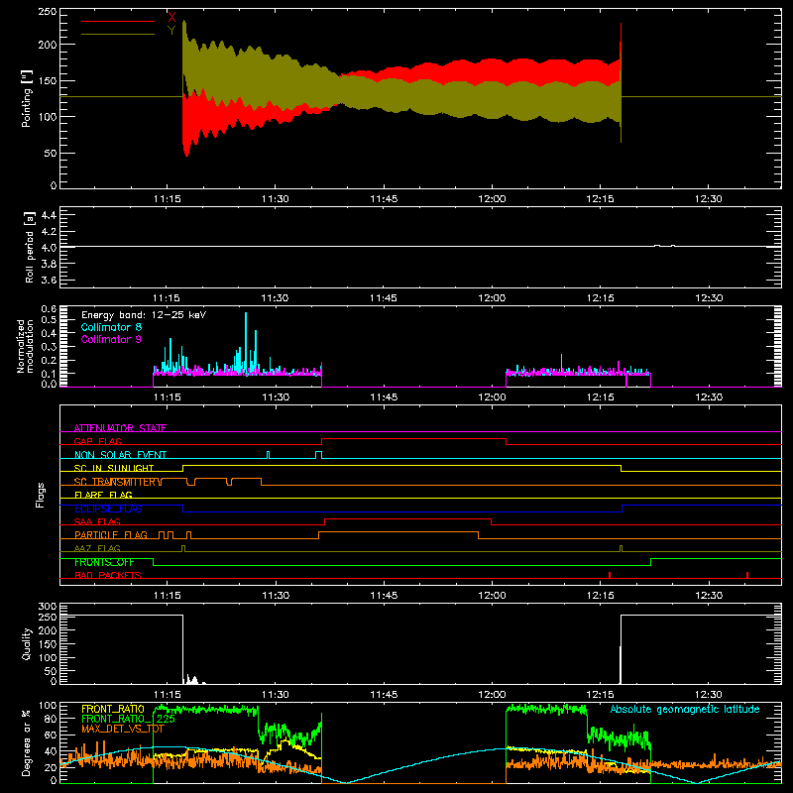Click the last BAD_PACKETS spike marker
This screenshot has width=793, height=793.
pos(747,575)
